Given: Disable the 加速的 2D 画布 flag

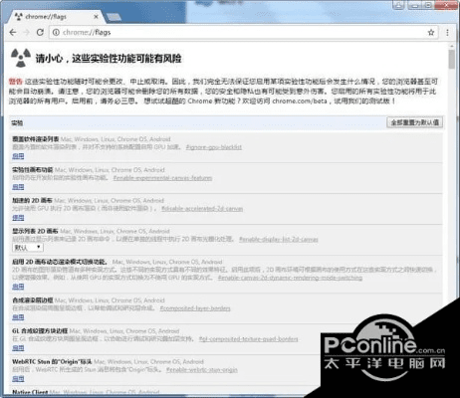Looking at the screenshot, I should pos(18,218).
